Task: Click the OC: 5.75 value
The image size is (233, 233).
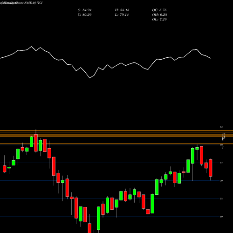Action: click(159, 10)
